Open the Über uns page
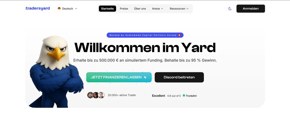 pos(140,9)
